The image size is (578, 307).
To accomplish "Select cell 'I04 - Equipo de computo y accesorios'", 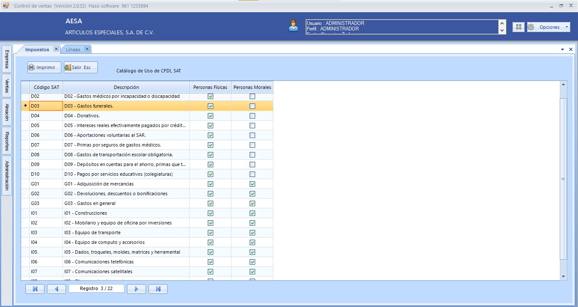I will coord(126,243).
